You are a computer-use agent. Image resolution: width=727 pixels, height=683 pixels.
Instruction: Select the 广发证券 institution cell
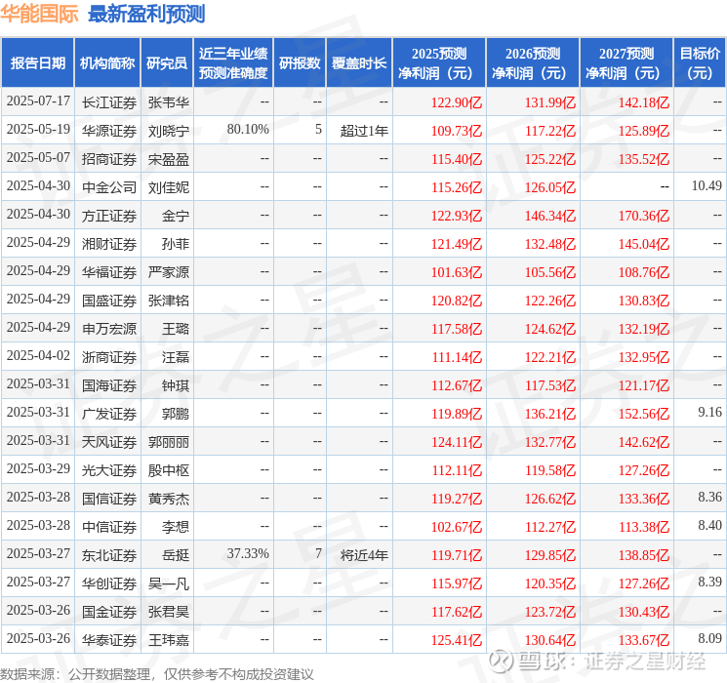click(x=109, y=414)
